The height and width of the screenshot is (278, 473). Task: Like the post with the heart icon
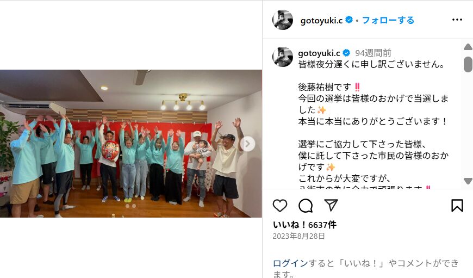click(280, 206)
